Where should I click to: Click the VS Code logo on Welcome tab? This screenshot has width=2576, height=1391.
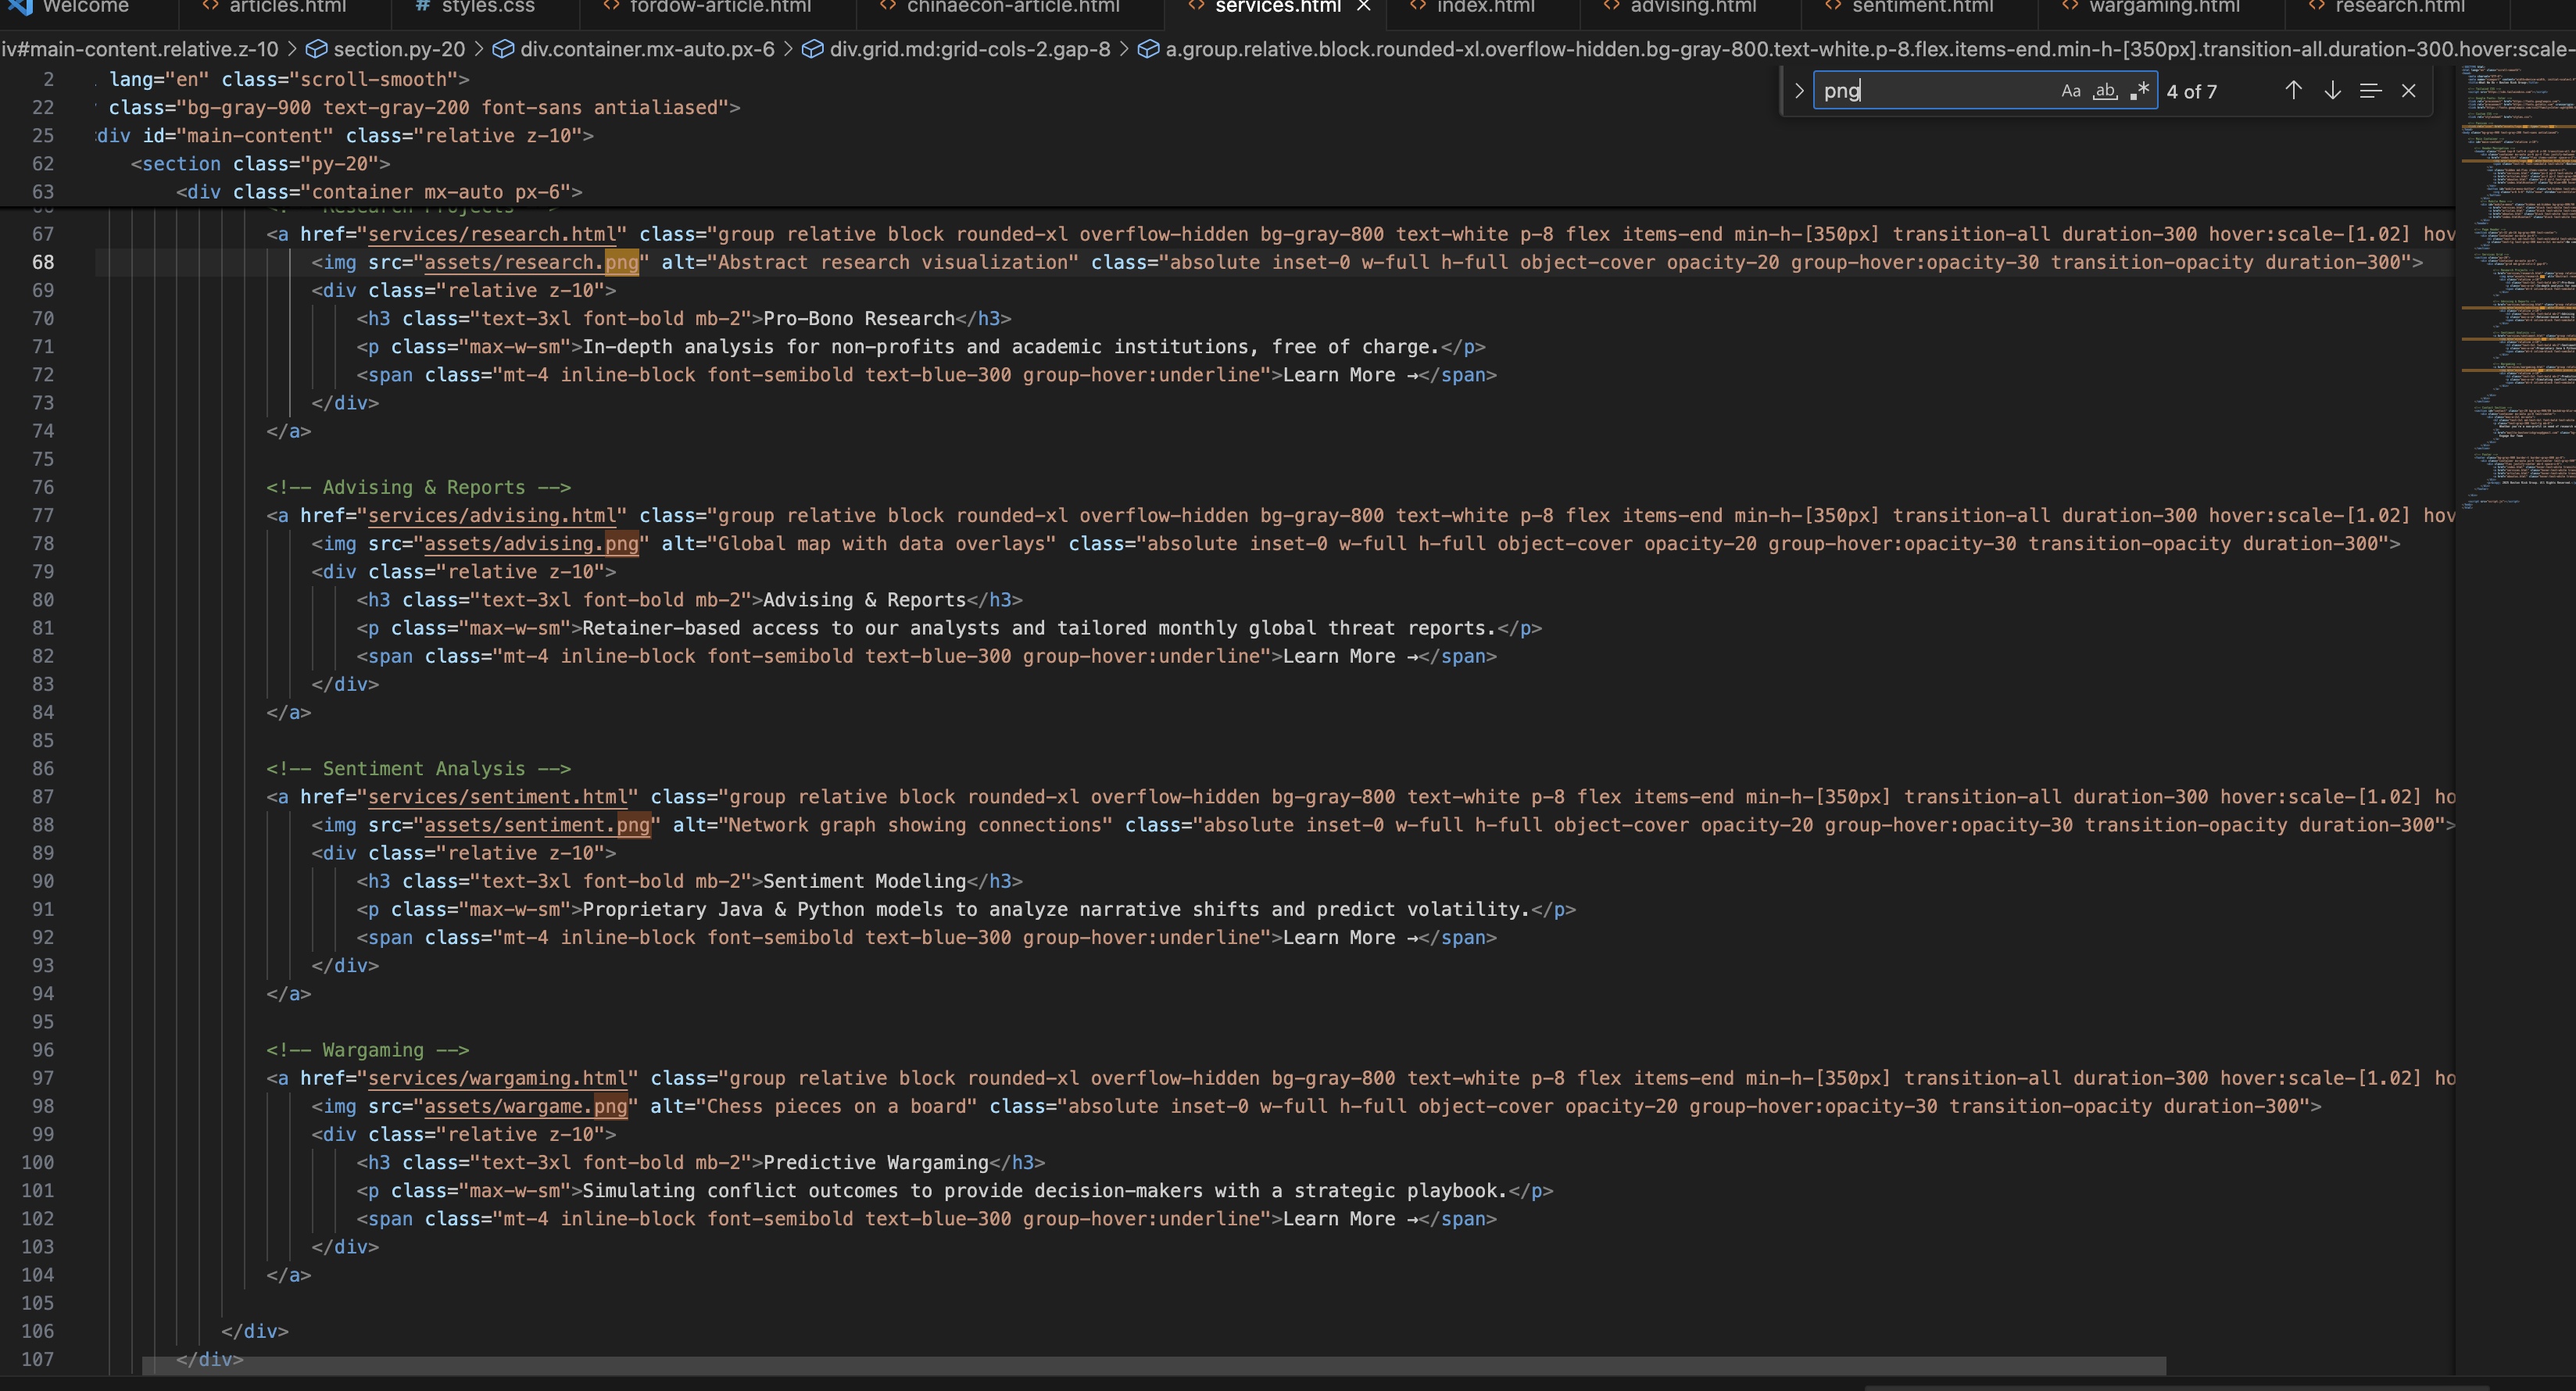pos(20,8)
